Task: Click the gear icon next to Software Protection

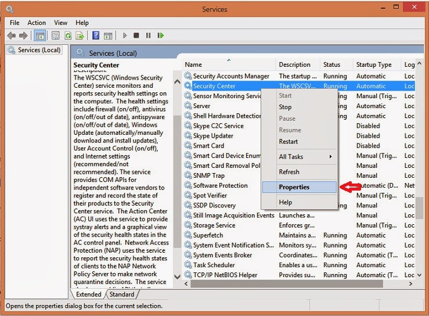Action: coord(188,185)
